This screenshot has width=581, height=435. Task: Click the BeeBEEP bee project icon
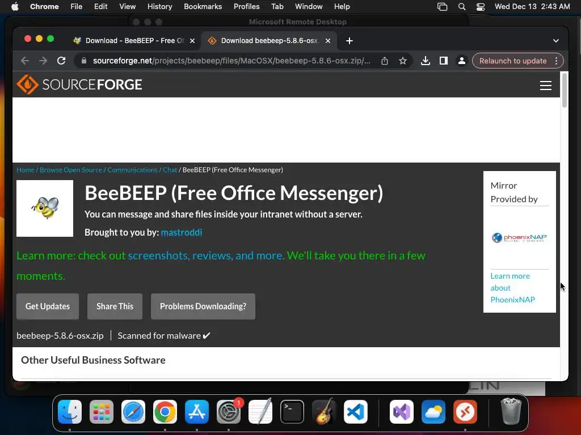45,208
